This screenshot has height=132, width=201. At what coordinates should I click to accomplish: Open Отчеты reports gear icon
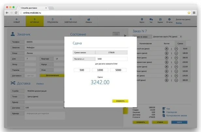[x=169, y=19]
